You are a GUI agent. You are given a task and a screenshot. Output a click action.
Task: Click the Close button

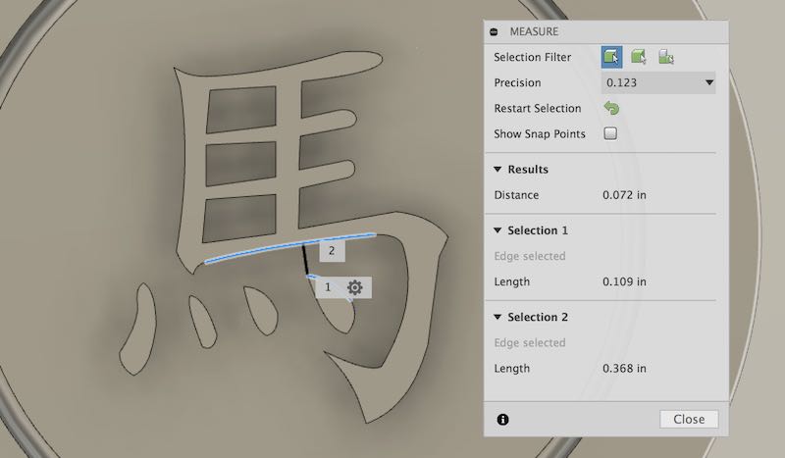(x=689, y=419)
